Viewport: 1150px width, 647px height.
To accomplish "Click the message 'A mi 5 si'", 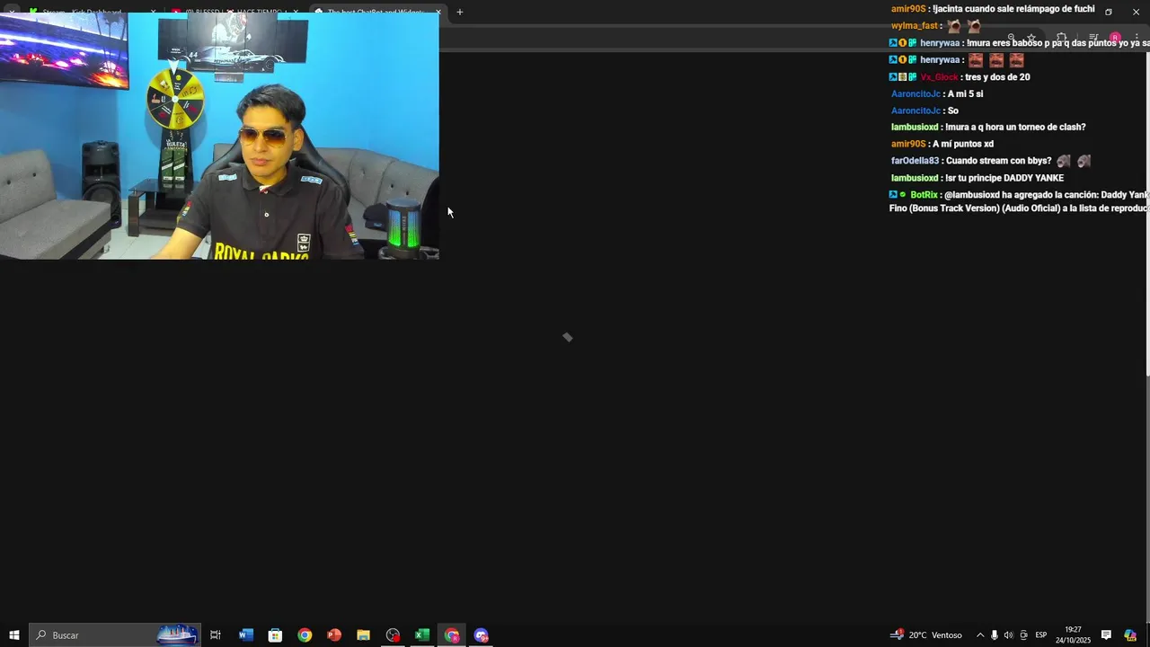I will point(965,94).
